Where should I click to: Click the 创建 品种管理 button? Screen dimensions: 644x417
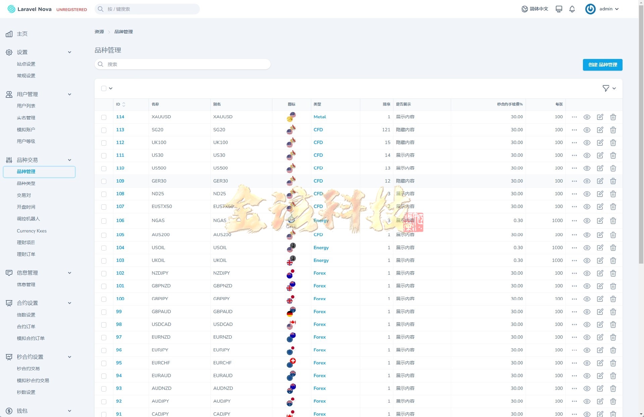602,65
